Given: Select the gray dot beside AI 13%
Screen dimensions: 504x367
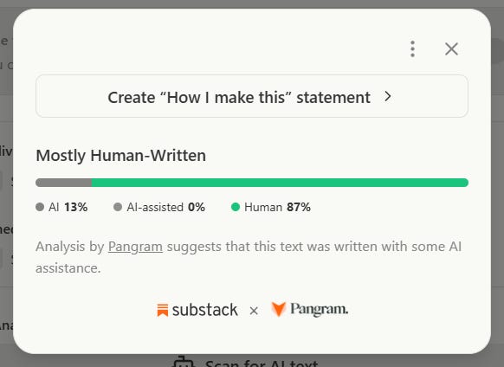Looking at the screenshot, I should [40, 207].
